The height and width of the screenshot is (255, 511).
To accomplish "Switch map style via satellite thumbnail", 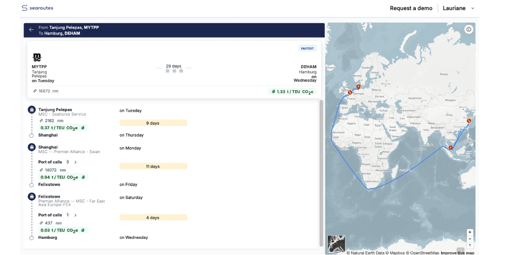I will pos(336,244).
